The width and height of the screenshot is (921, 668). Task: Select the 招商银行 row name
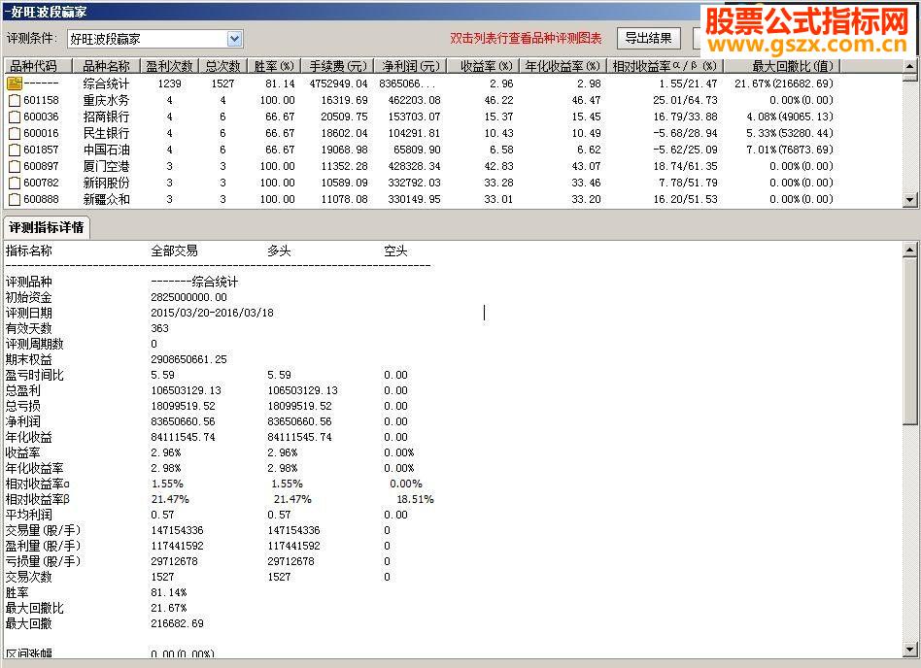(106, 117)
